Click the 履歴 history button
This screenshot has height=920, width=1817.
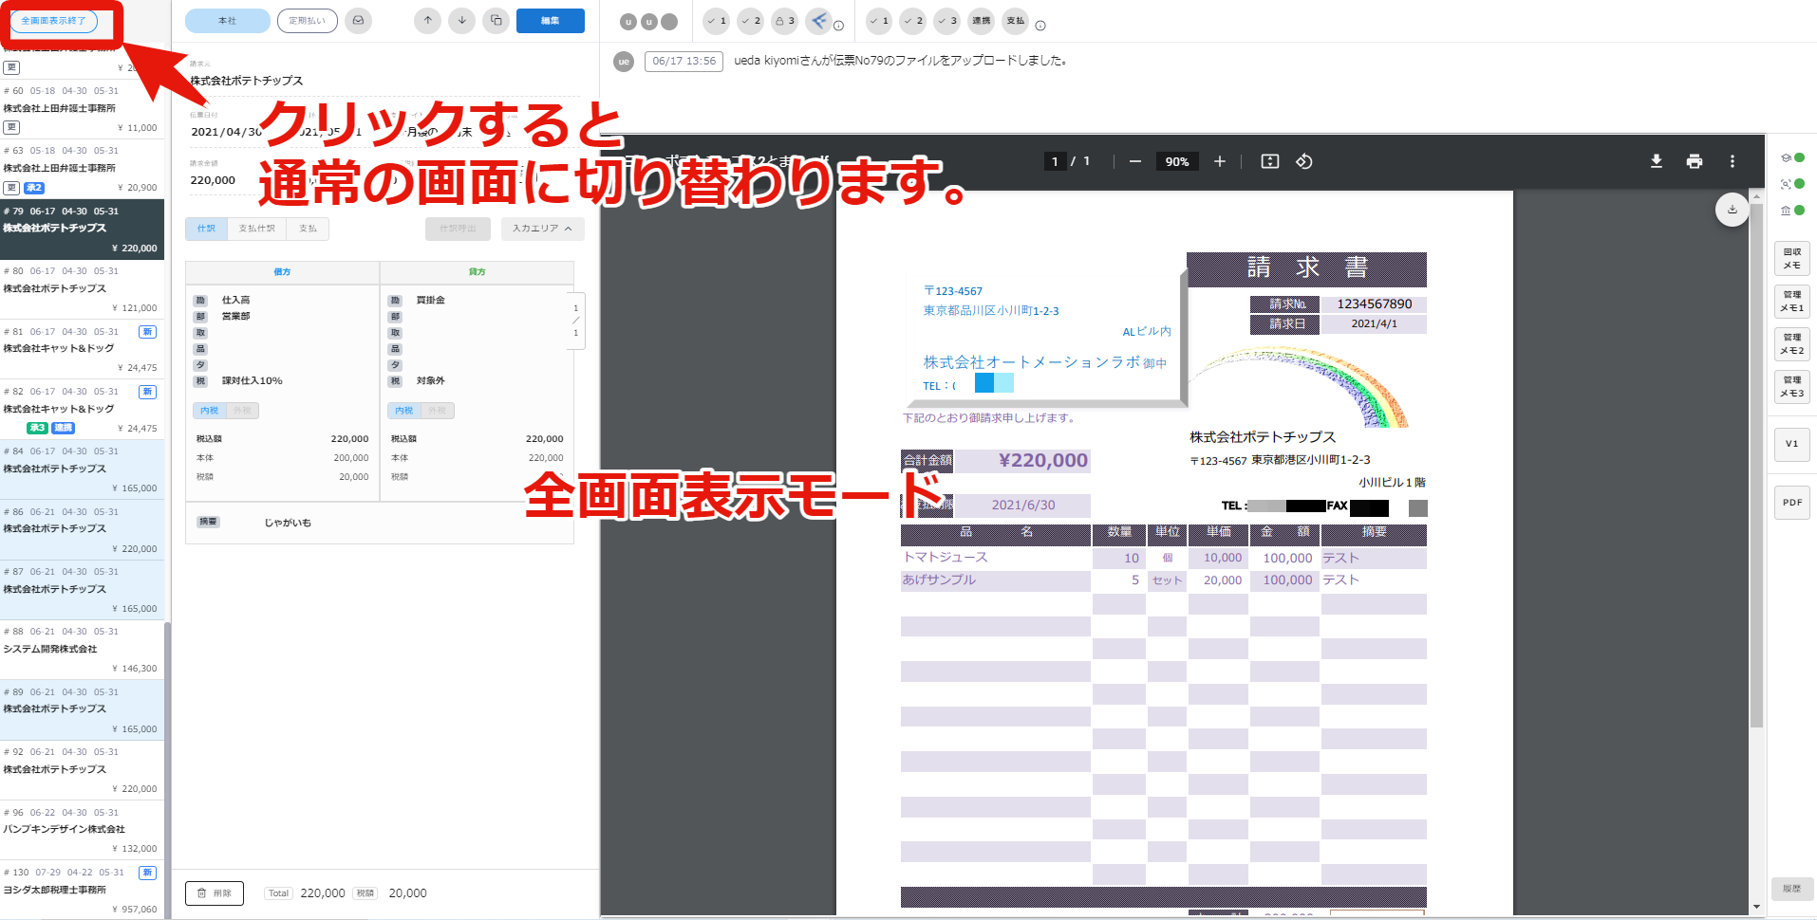[x=1792, y=889]
